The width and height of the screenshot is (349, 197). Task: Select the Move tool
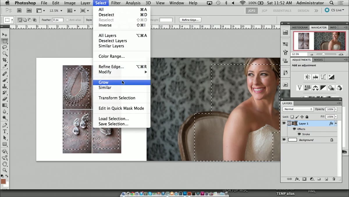pyautogui.click(x=5, y=35)
